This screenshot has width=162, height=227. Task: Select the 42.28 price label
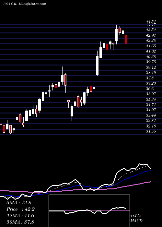pyautogui.click(x=151, y=41)
